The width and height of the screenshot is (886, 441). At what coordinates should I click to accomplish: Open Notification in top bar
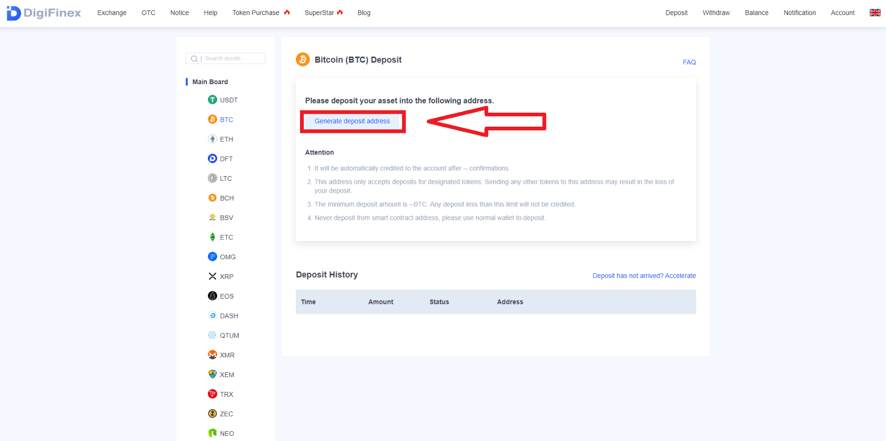(800, 13)
